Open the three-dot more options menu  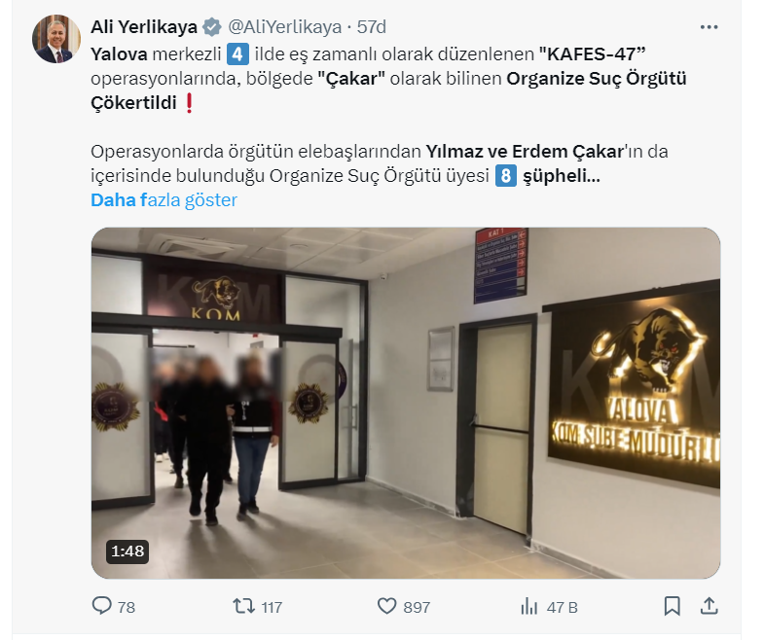709,27
